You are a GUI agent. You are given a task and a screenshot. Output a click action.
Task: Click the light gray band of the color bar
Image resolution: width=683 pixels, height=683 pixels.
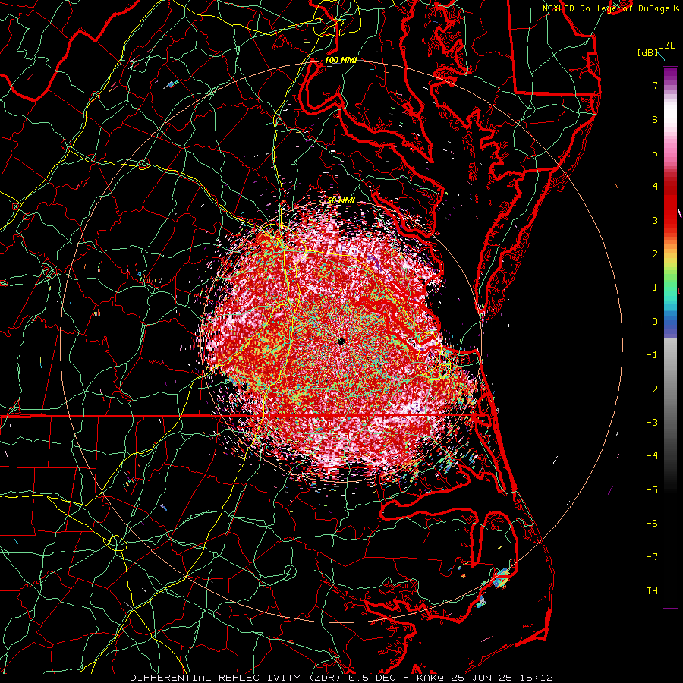[x=670, y=357]
